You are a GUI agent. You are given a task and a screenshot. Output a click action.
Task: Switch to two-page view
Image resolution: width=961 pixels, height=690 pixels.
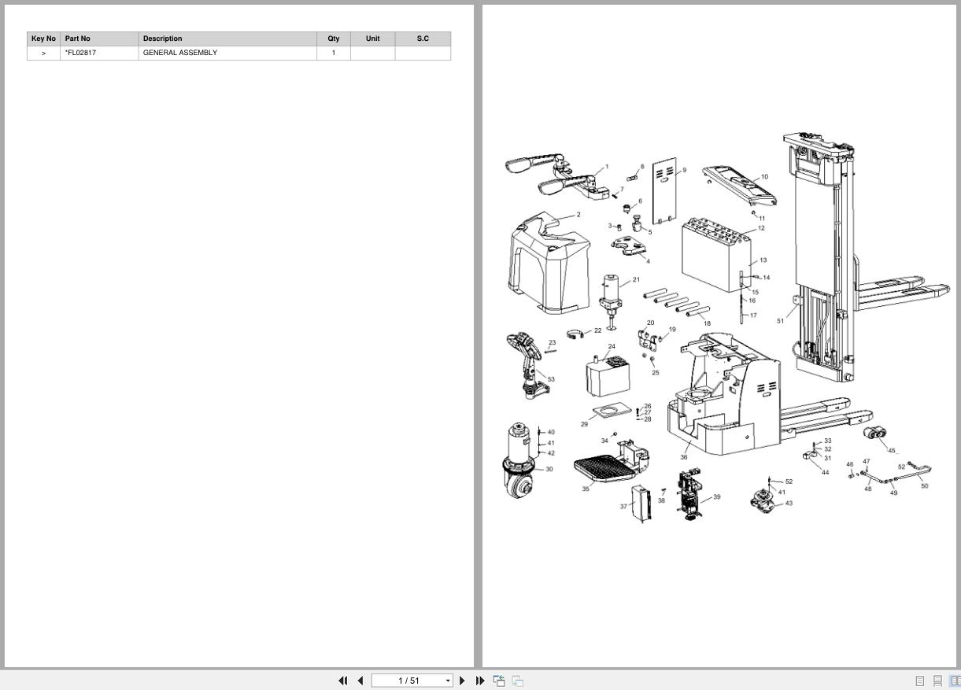point(955,681)
